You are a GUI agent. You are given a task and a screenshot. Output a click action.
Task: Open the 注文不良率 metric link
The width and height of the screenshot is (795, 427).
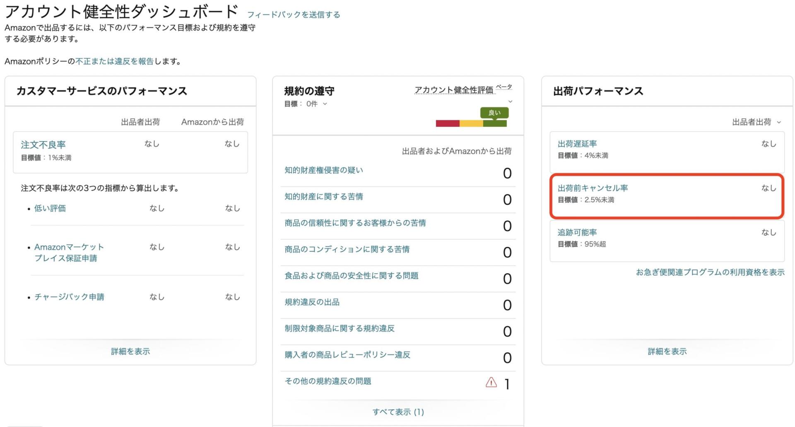tap(43, 145)
